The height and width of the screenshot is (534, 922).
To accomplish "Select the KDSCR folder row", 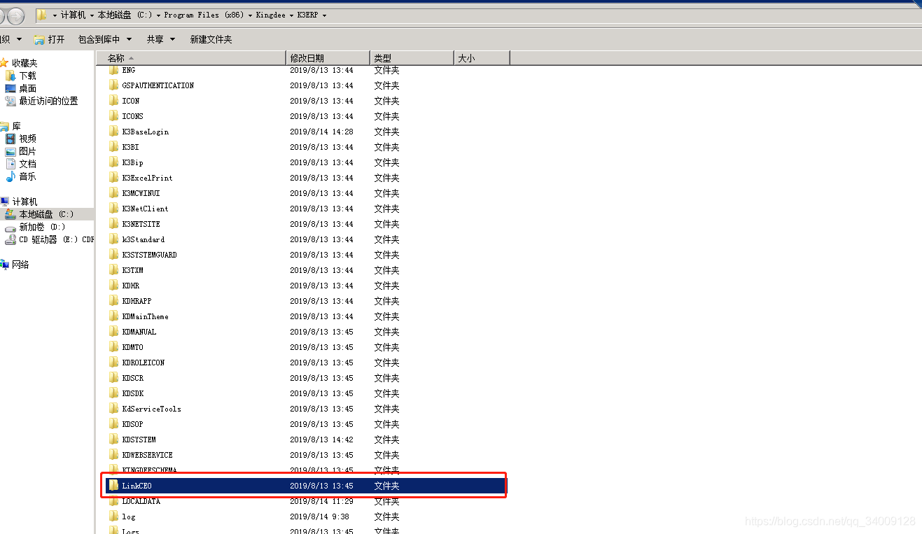I will [305, 378].
